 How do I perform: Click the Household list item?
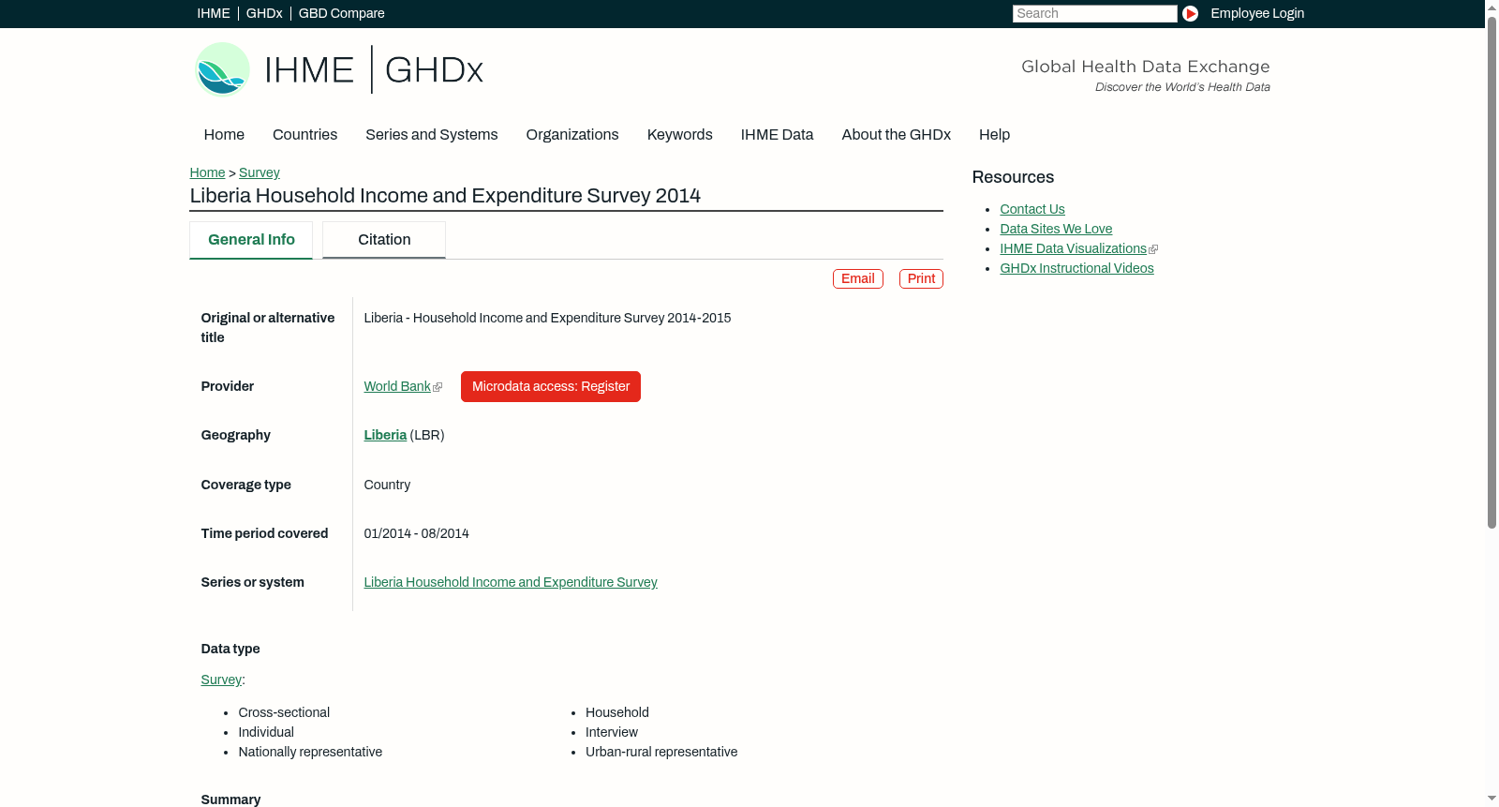pos(617,712)
